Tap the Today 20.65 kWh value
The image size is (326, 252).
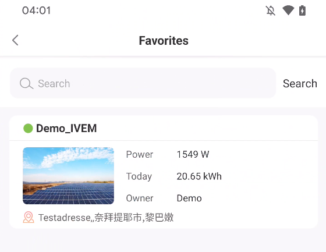click(199, 176)
